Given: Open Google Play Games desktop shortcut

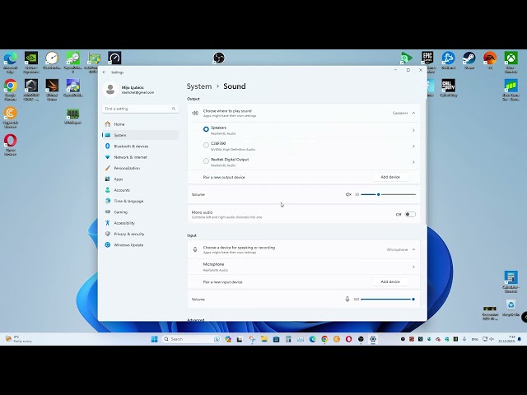Looking at the screenshot, I should (x=407, y=58).
